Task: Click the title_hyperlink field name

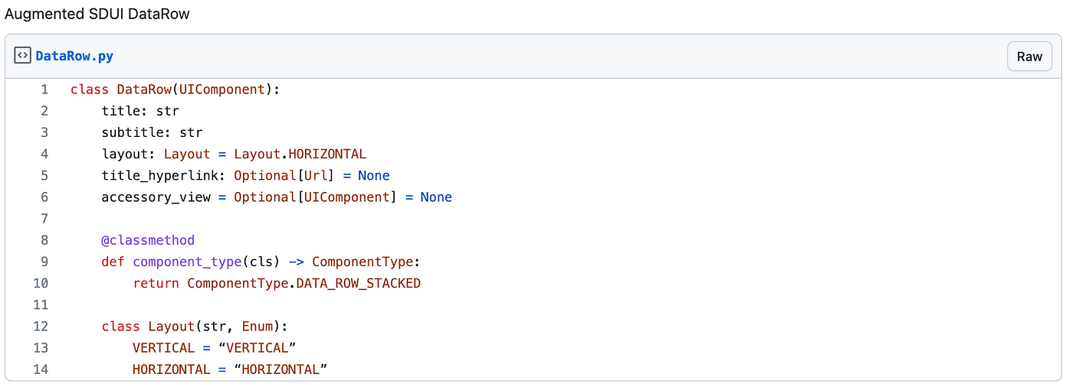Action: click(159, 175)
